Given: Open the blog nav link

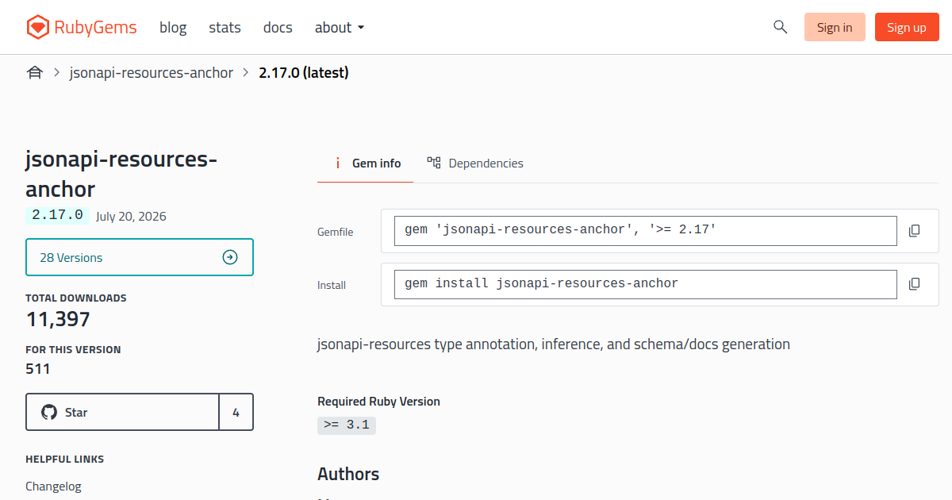Looking at the screenshot, I should [173, 27].
